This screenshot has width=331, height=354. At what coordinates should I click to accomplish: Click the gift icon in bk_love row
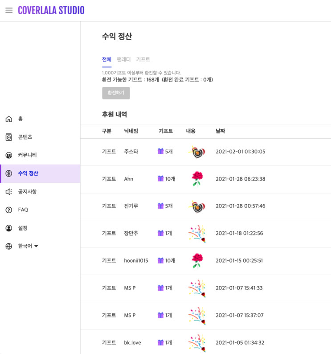160,342
